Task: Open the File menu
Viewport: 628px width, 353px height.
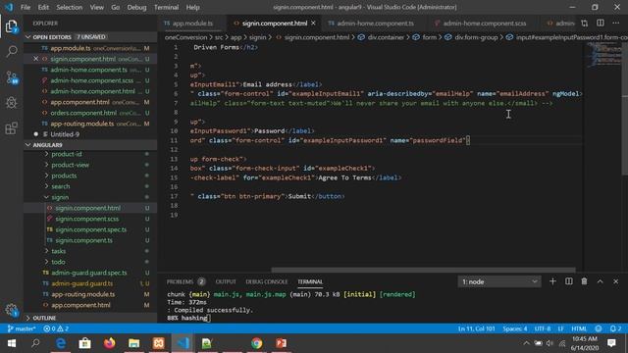Action: pos(26,7)
